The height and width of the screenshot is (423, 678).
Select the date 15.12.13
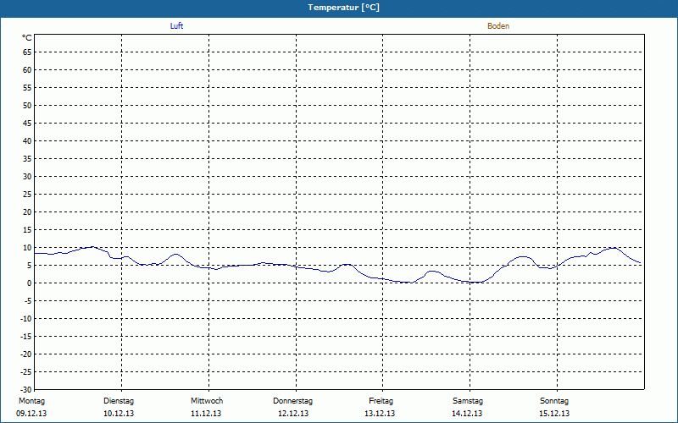554,414
